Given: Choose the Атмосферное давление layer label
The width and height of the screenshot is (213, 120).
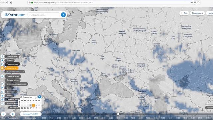Looking at the screenshot, I should pyautogui.click(x=16, y=84).
